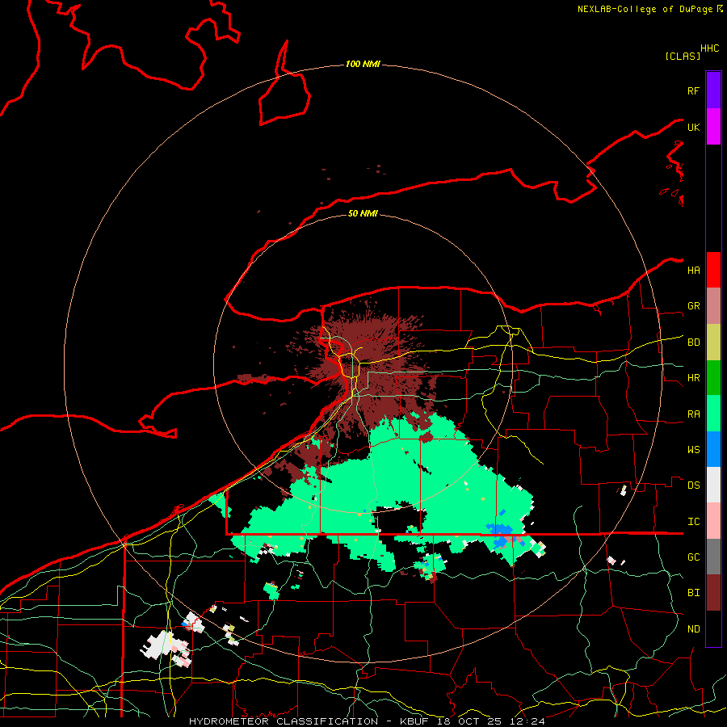Click the BI brown legend swatch
727x727 pixels.
713,593
